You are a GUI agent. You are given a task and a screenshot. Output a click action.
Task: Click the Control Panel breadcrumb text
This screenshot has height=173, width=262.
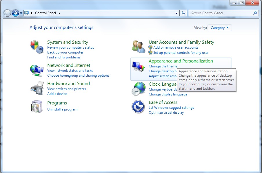(x=46, y=13)
